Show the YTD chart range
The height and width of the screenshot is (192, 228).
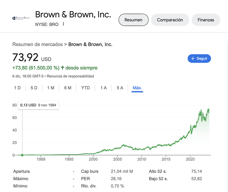(86, 88)
